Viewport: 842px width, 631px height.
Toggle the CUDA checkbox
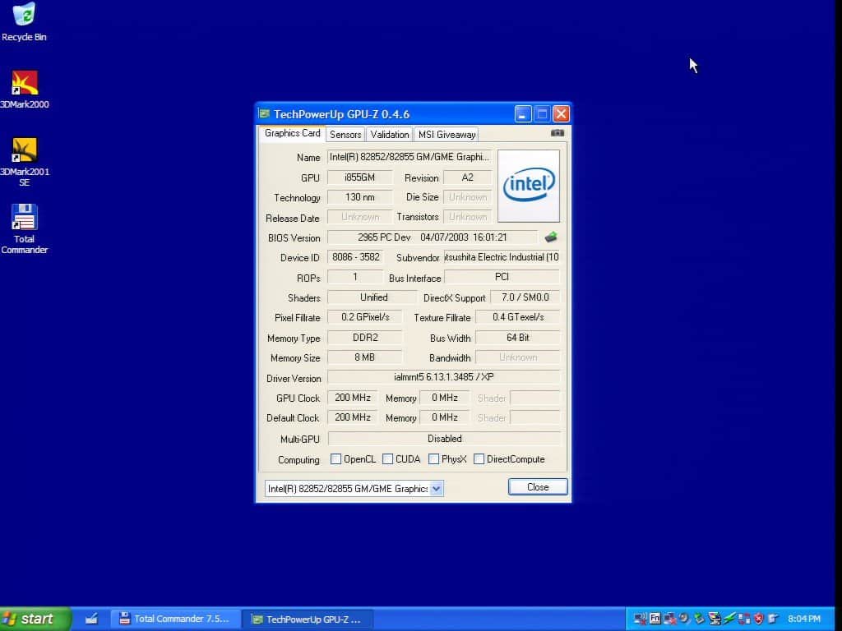(x=387, y=458)
